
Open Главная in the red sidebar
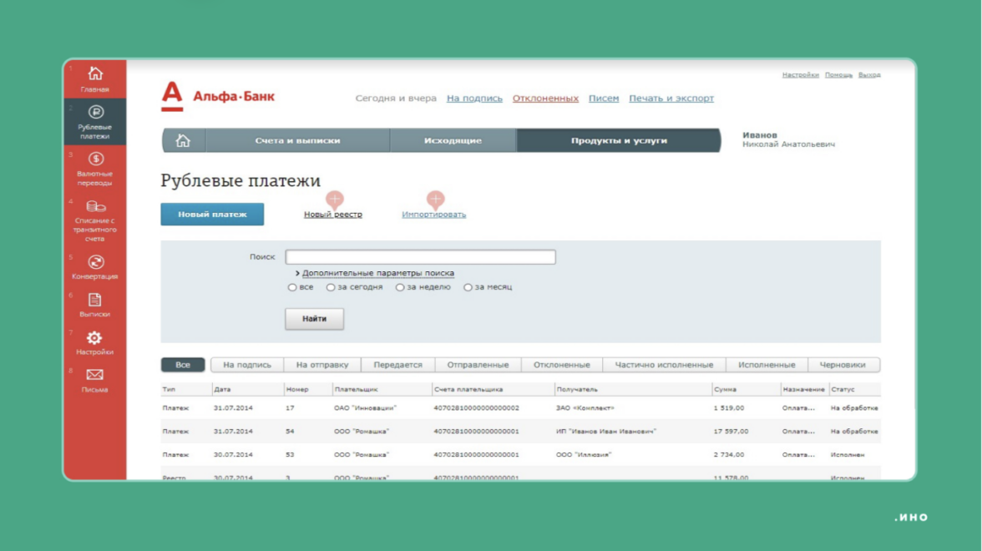95,74
